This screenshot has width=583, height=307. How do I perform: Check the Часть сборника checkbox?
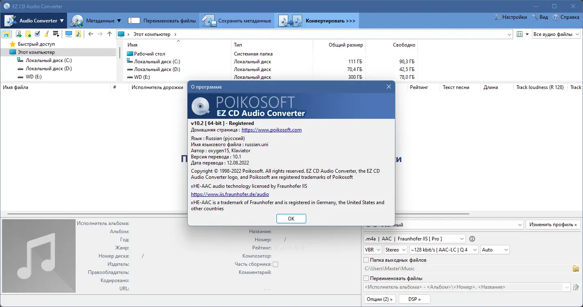276,264
